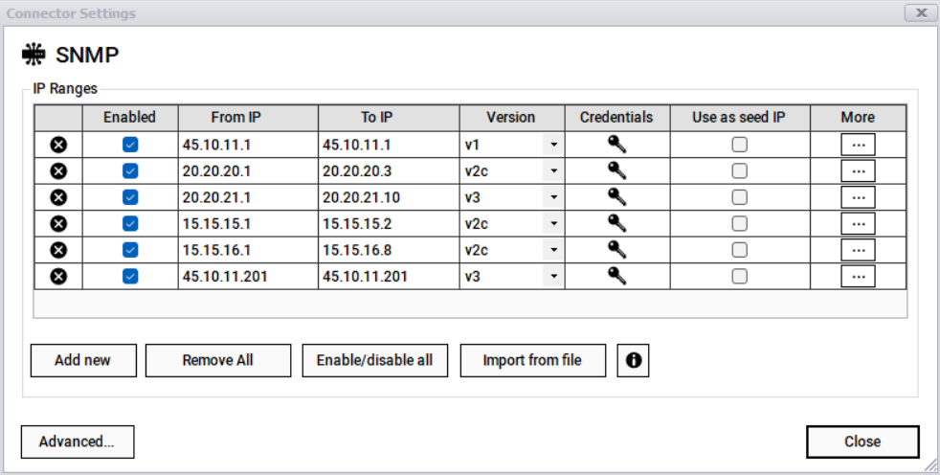Edit credentials for 20.20.21.1 range
The width and height of the screenshot is (940, 475).
(616, 197)
